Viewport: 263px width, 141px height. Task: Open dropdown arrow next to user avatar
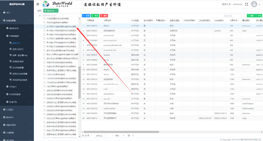coord(259,5)
